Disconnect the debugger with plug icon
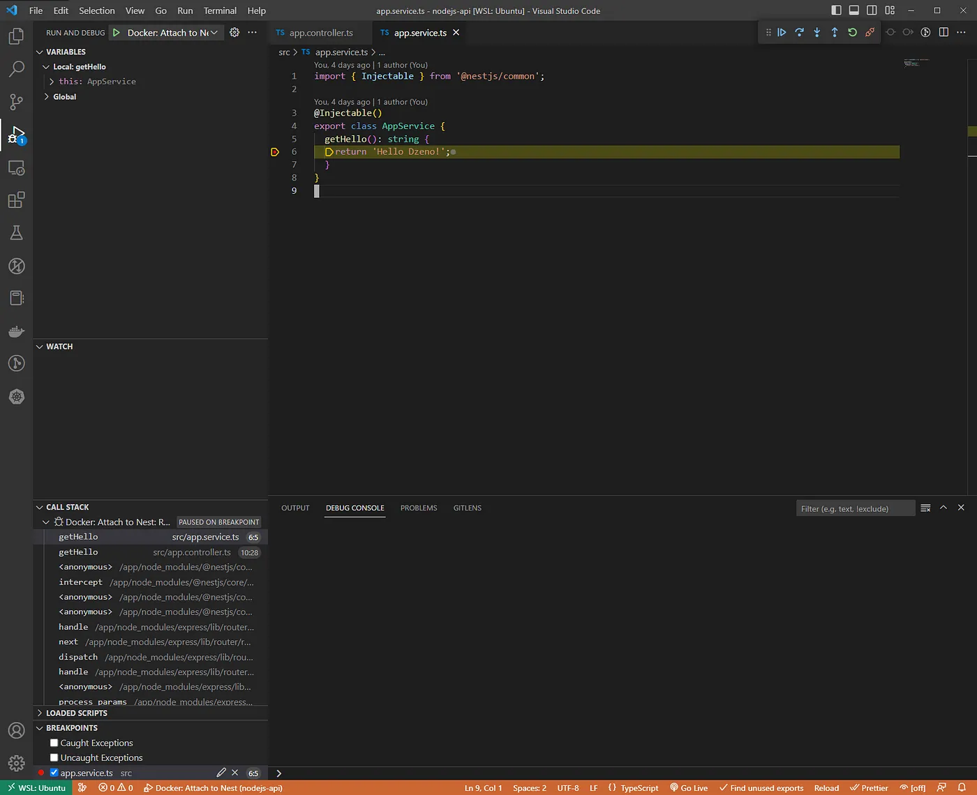Viewport: 977px width, 795px height. [870, 32]
